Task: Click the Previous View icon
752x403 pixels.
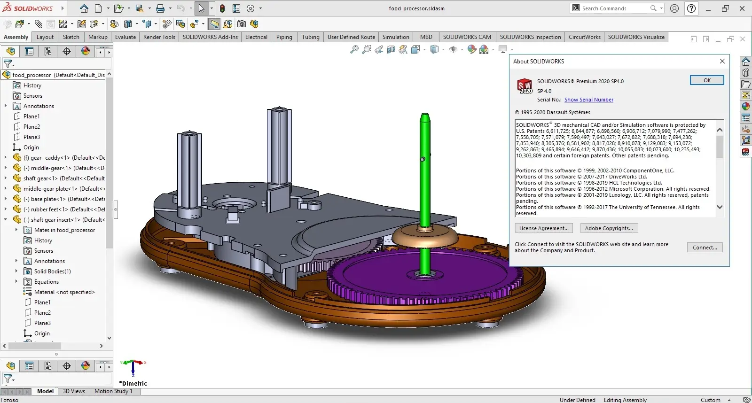Action: click(x=379, y=49)
